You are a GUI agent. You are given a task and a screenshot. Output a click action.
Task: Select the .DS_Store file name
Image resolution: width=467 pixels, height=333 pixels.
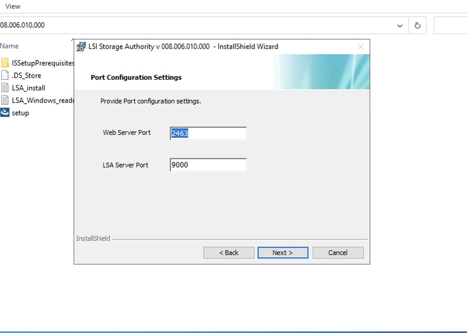[26, 76]
